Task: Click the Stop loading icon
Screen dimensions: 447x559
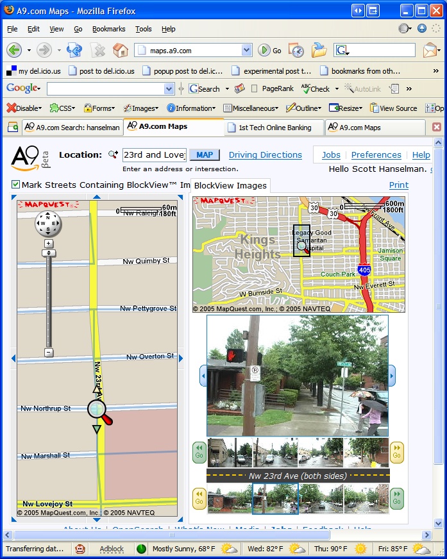Action: click(97, 50)
